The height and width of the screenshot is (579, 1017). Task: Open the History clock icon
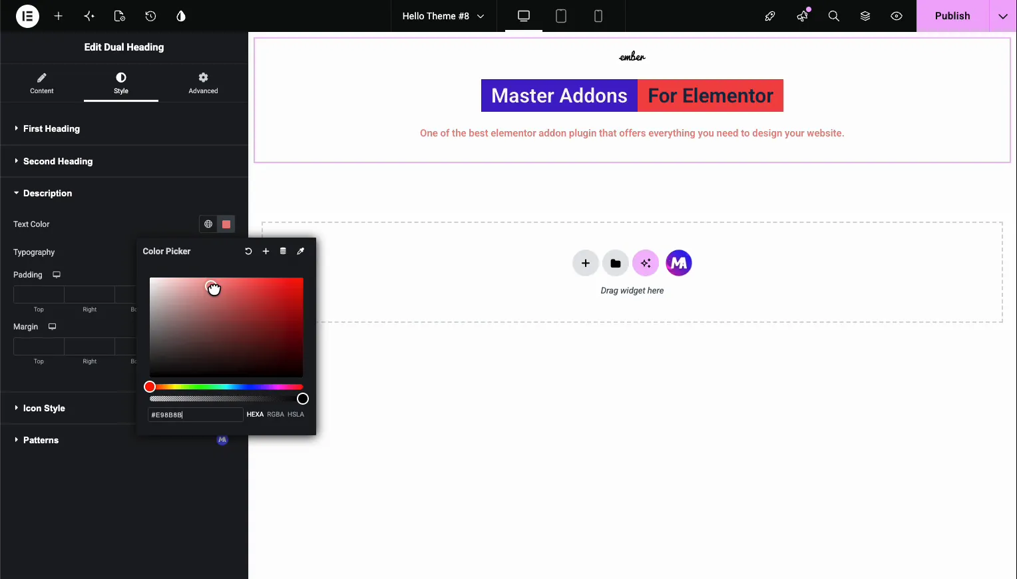[150, 16]
